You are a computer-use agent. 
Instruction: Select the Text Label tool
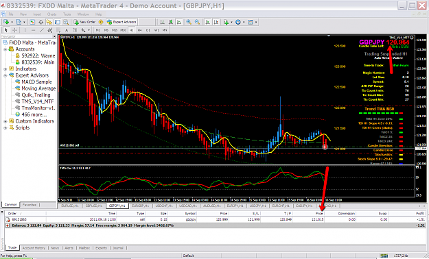(x=74, y=30)
